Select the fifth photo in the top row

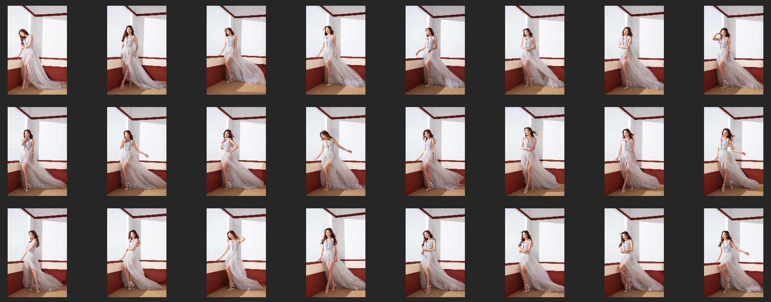pos(435,50)
